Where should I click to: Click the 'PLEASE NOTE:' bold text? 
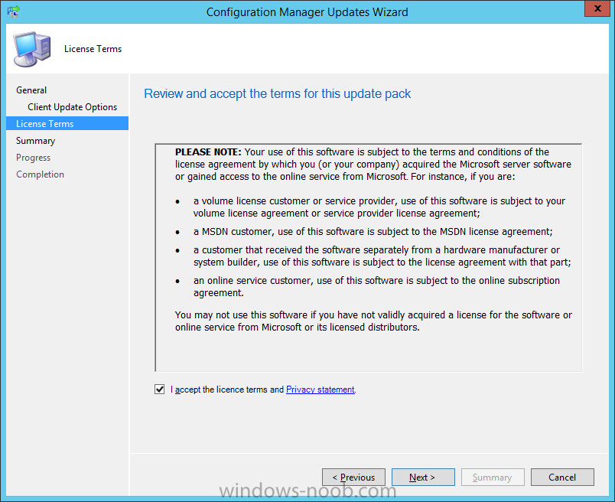pos(208,152)
